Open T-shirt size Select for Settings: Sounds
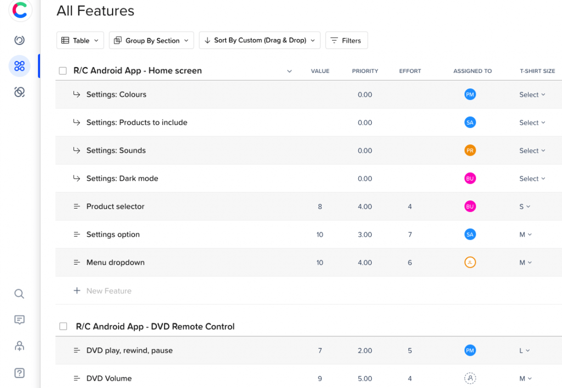This screenshot has width=562, height=388. (x=532, y=150)
